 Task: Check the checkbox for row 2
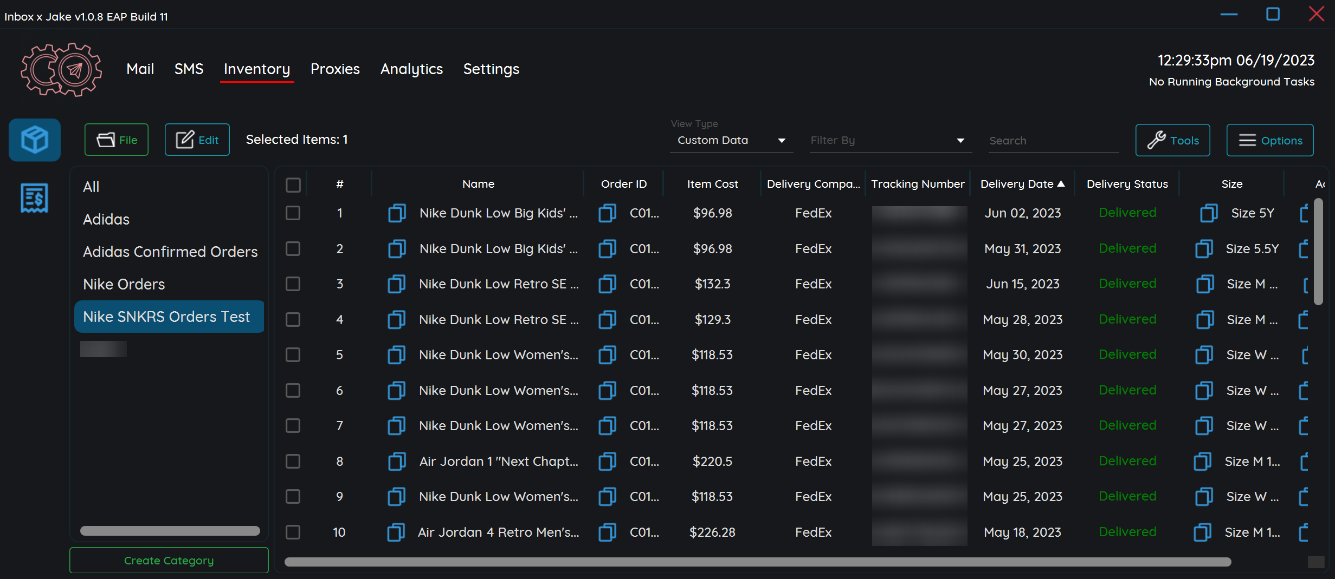pos(293,249)
